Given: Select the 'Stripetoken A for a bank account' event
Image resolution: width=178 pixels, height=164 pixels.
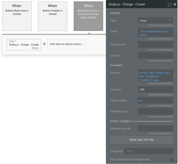Looking at the screenshot, I should 88,16.
